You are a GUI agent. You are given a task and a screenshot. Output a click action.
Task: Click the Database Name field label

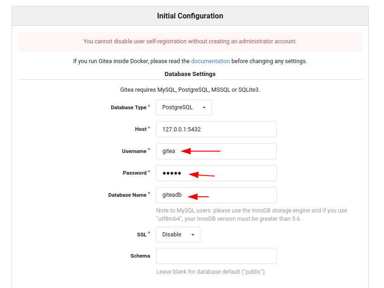pyautogui.click(x=127, y=195)
